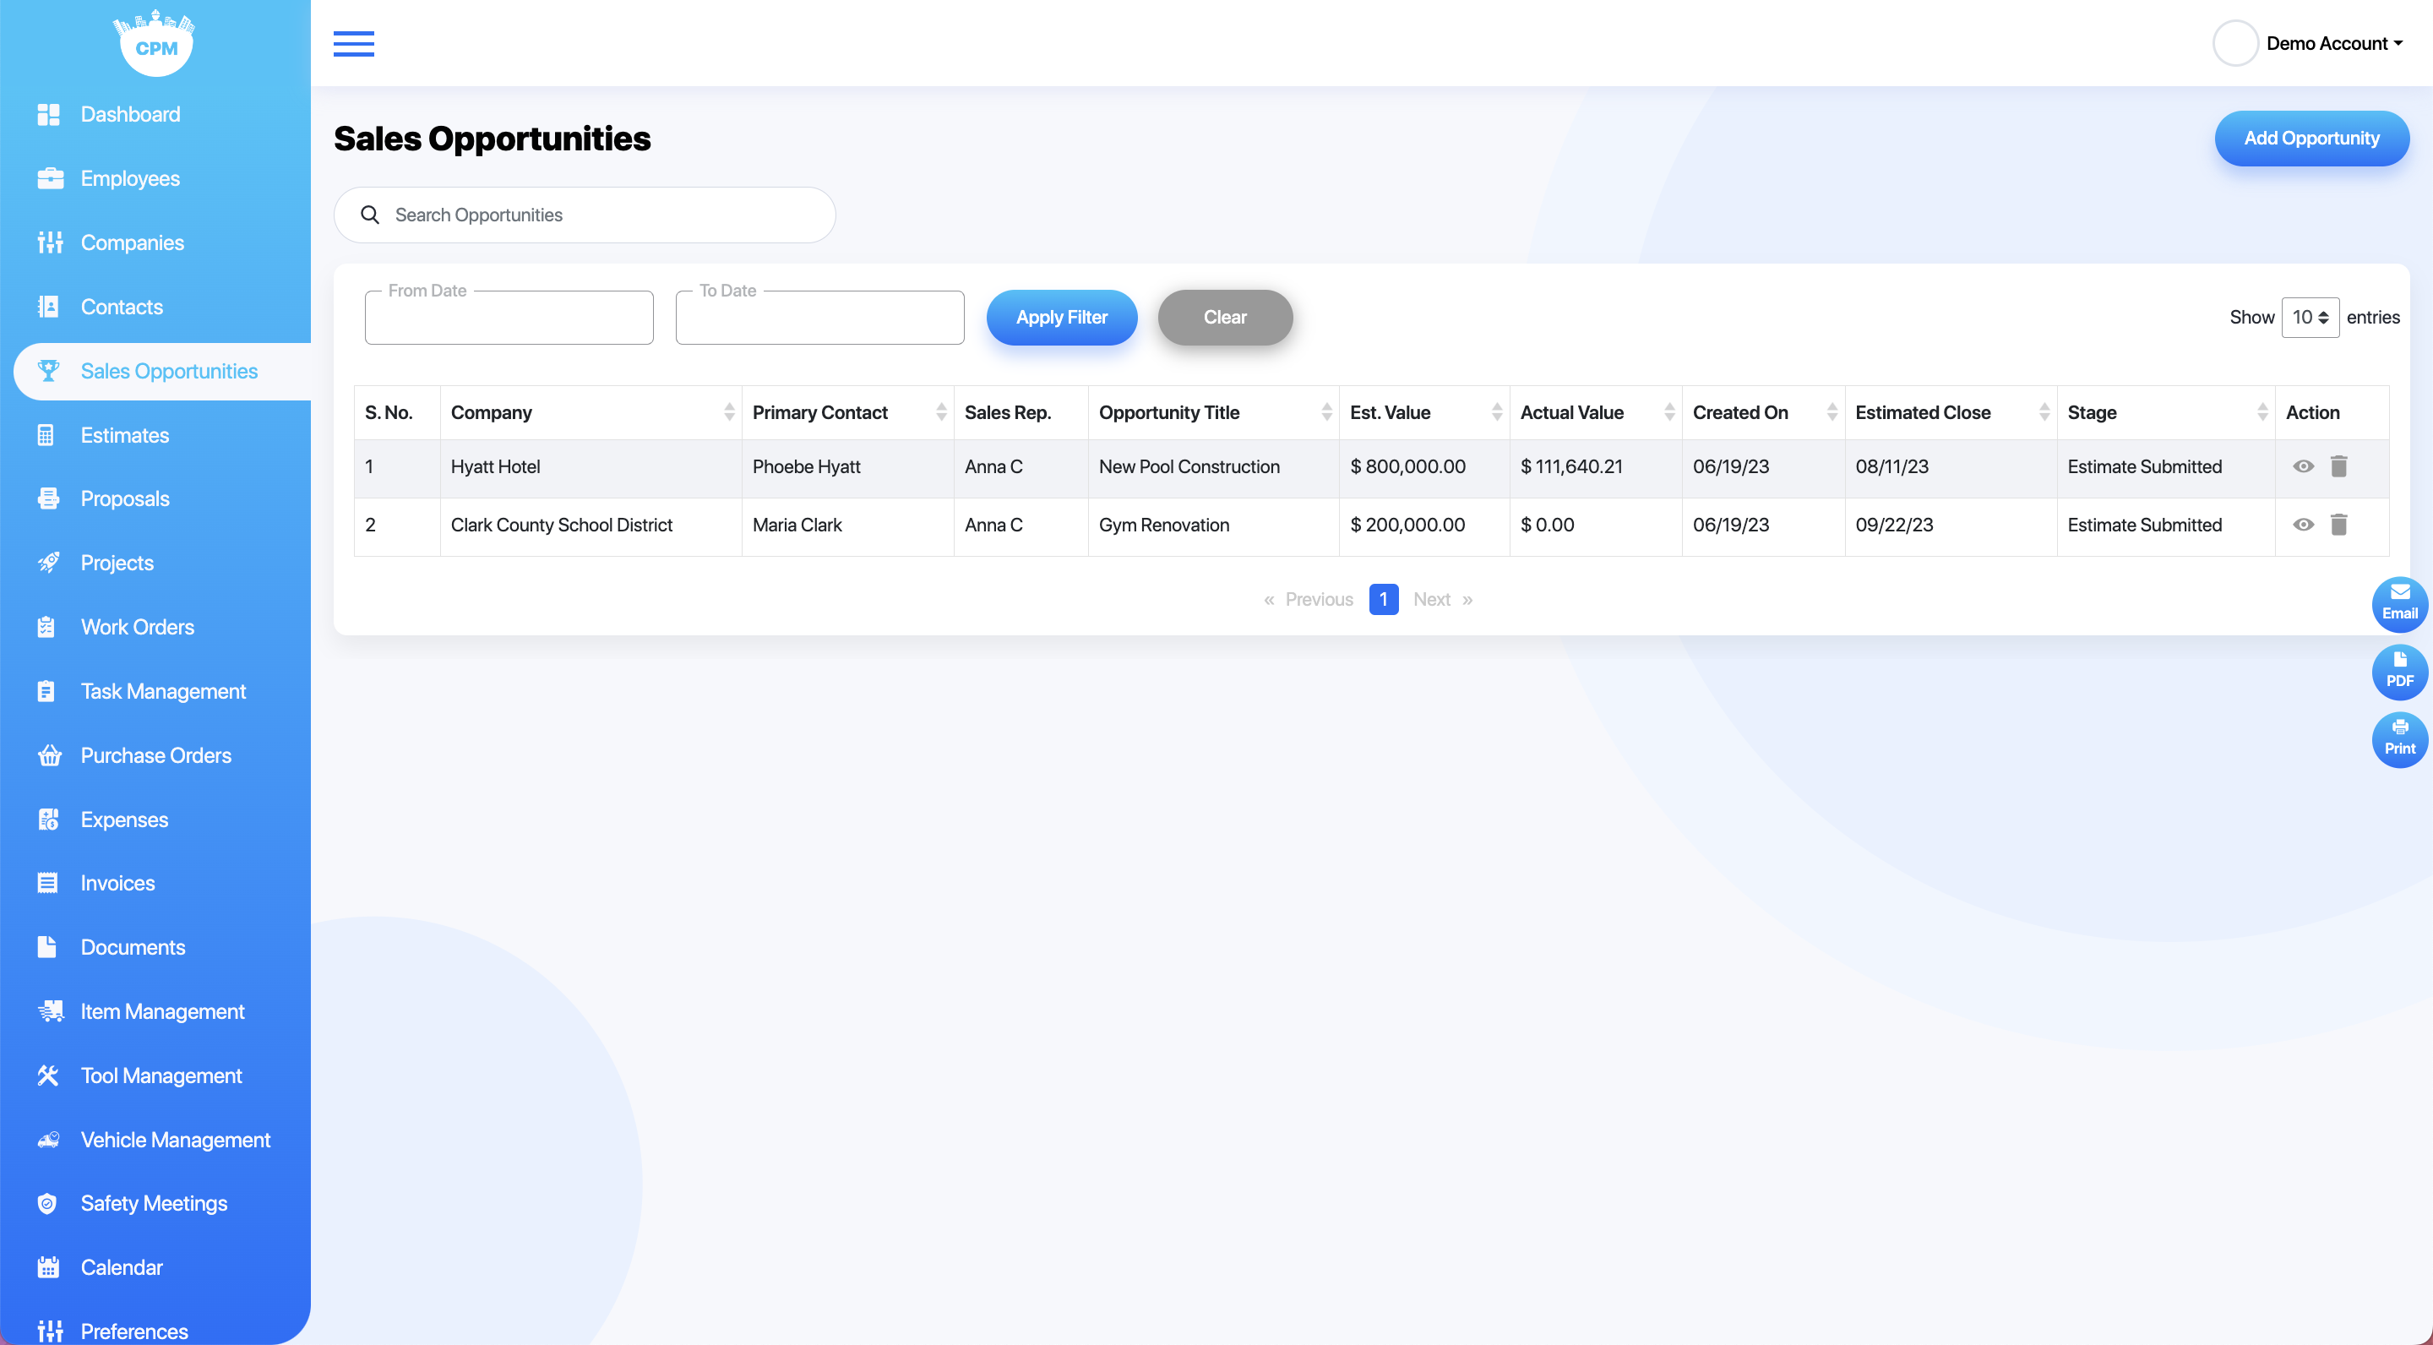Viewport: 2433px width, 1345px height.
Task: Click the Work Orders clipboard icon
Action: (x=46, y=627)
